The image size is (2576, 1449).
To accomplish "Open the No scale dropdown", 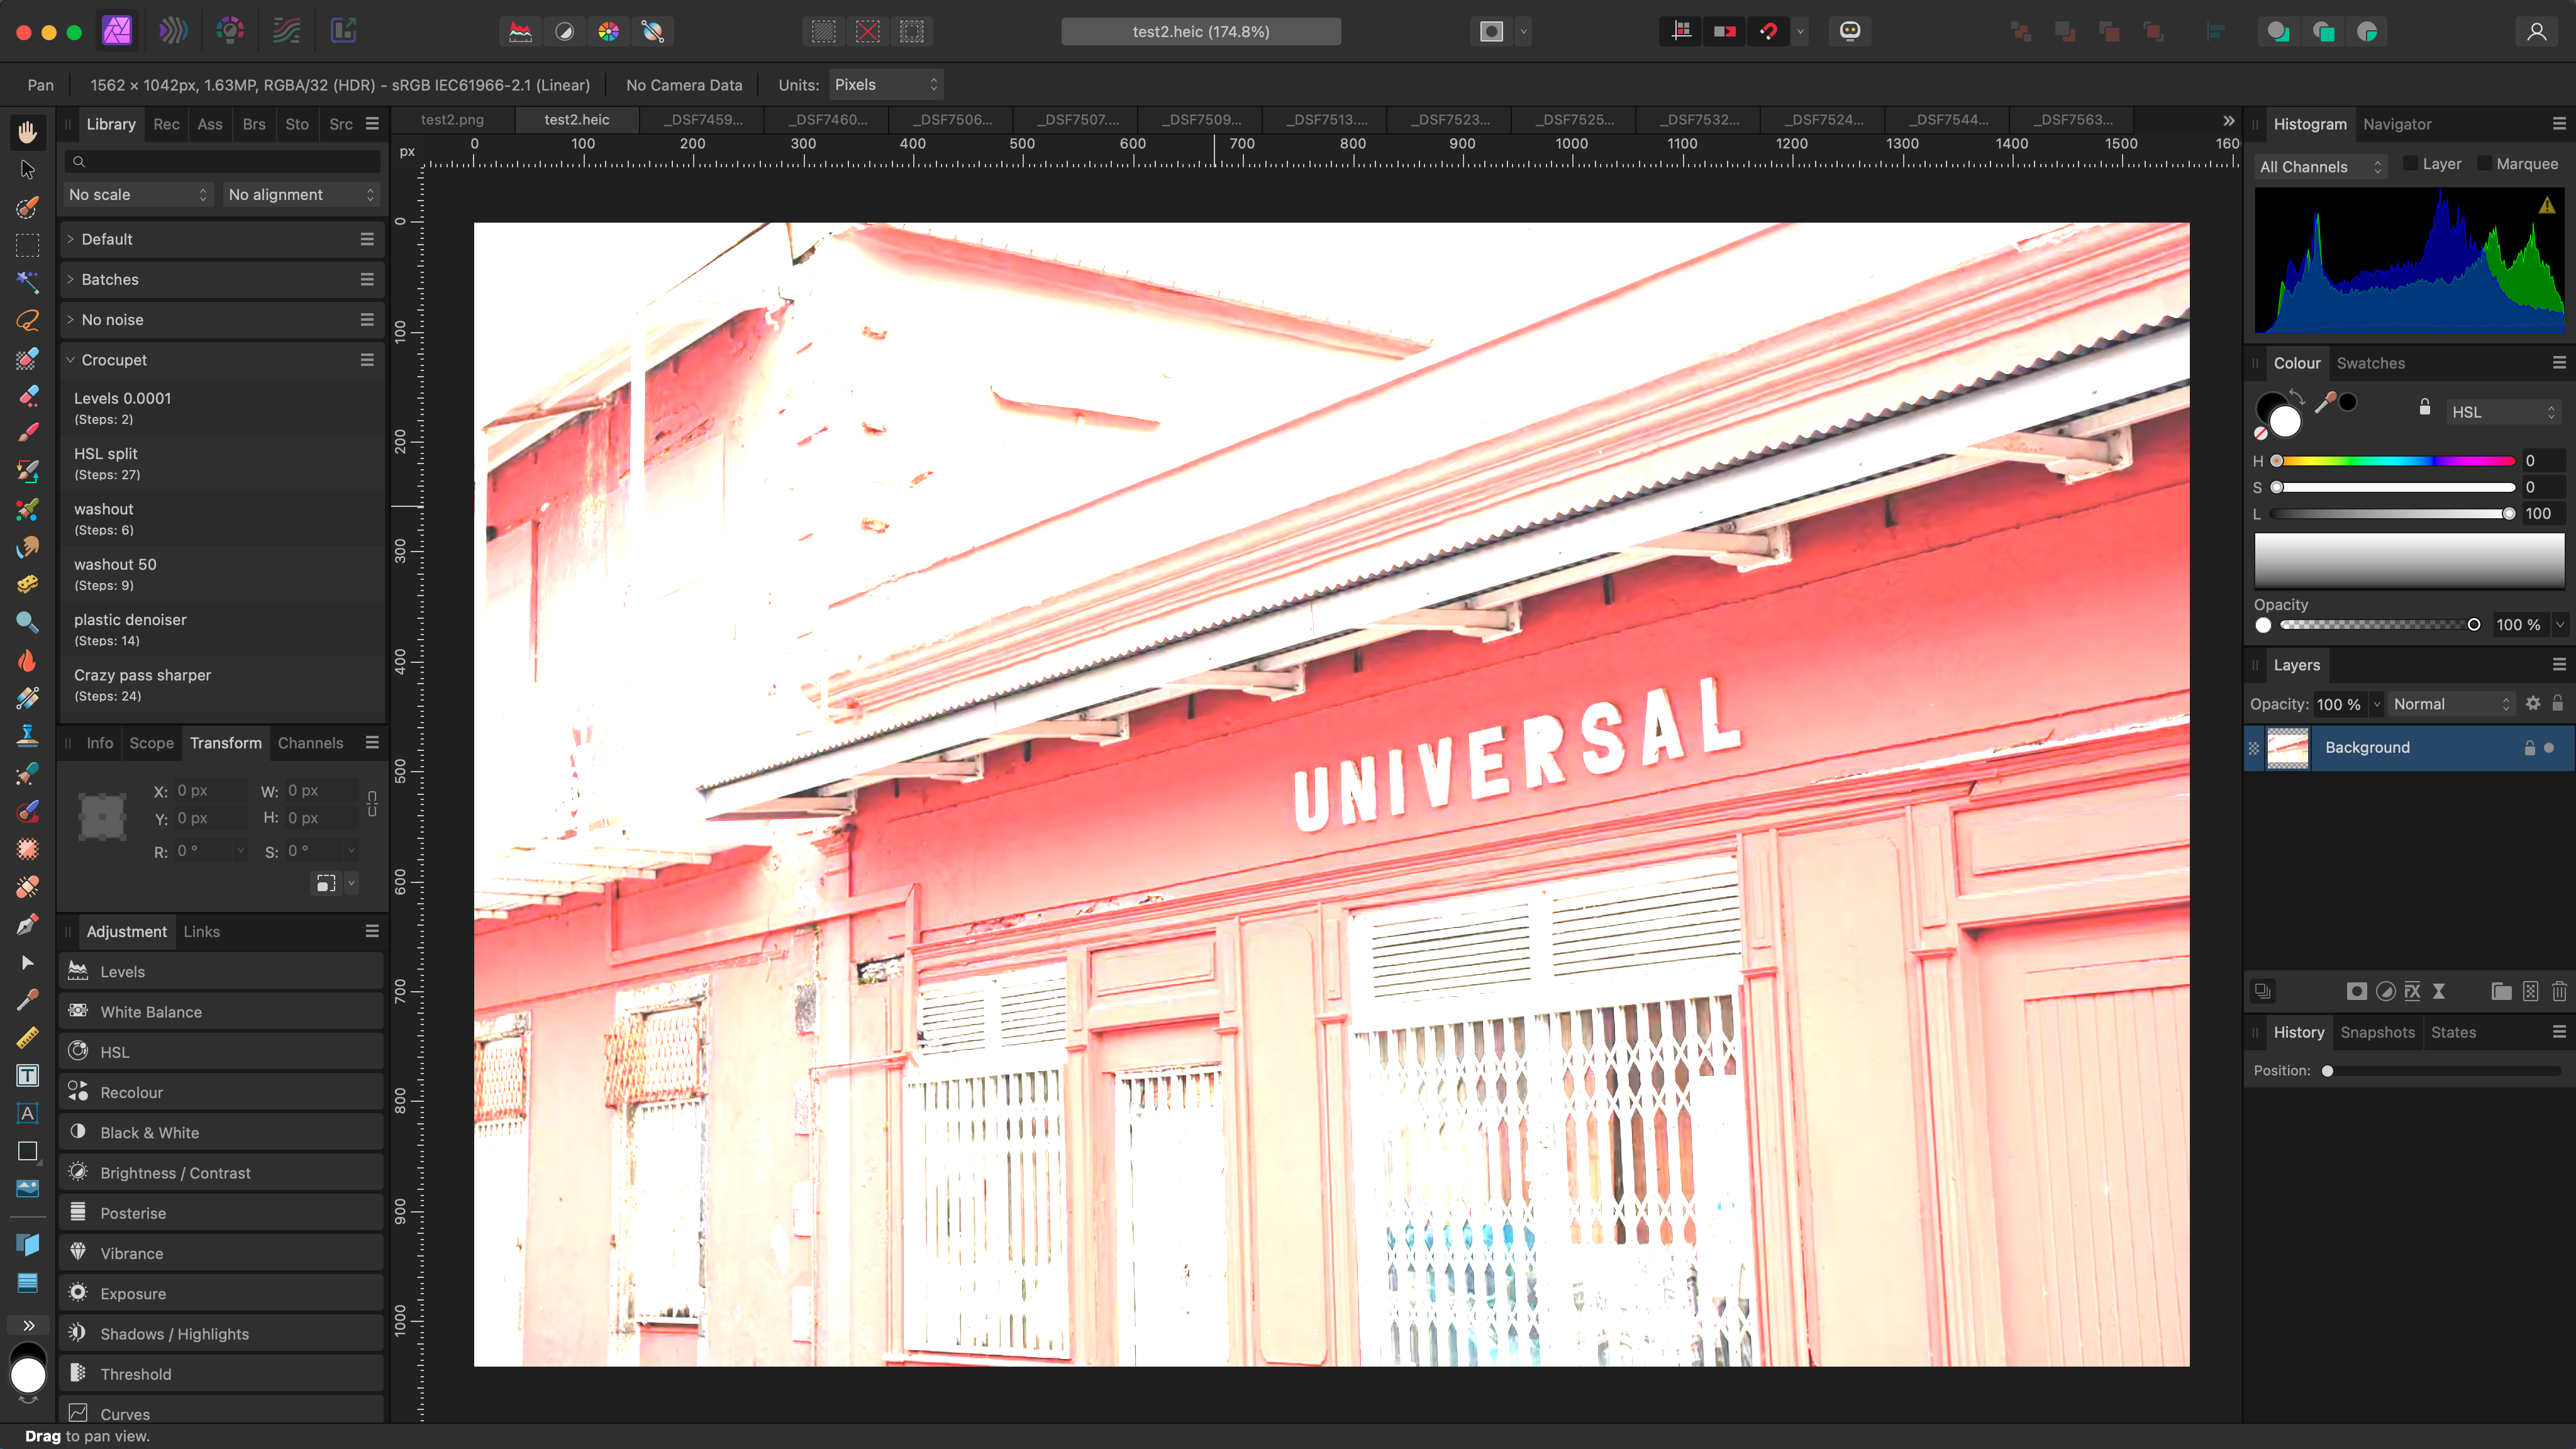I will click(138, 194).
